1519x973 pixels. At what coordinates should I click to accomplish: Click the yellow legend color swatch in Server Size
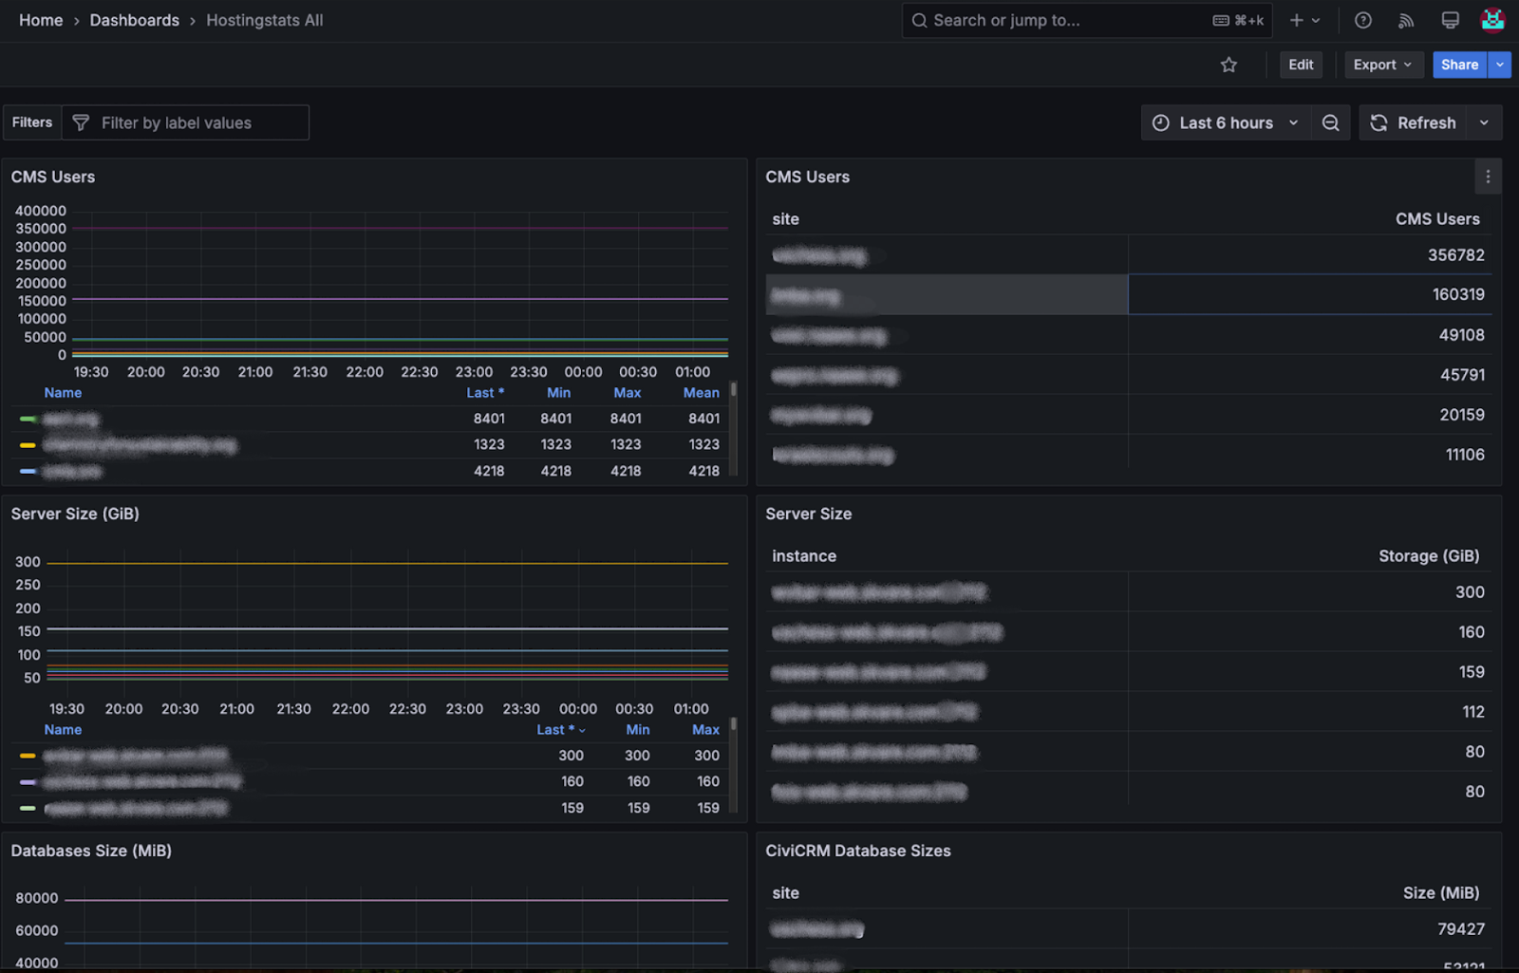click(26, 756)
